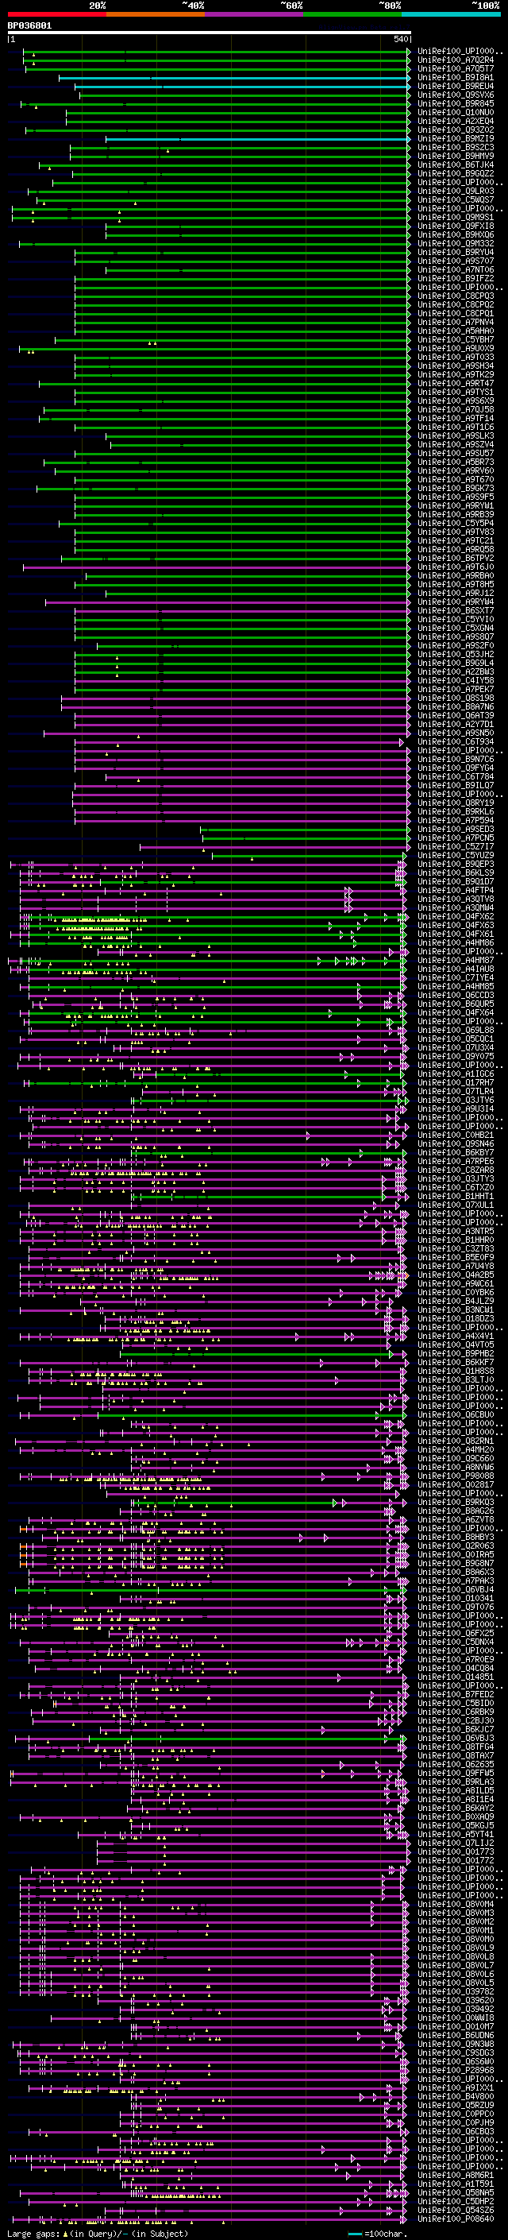
Task: Open hit UniRef100_A7Q5T7
Action: tap(456, 68)
